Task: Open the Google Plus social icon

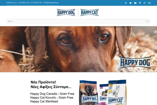Action: coord(145,3)
